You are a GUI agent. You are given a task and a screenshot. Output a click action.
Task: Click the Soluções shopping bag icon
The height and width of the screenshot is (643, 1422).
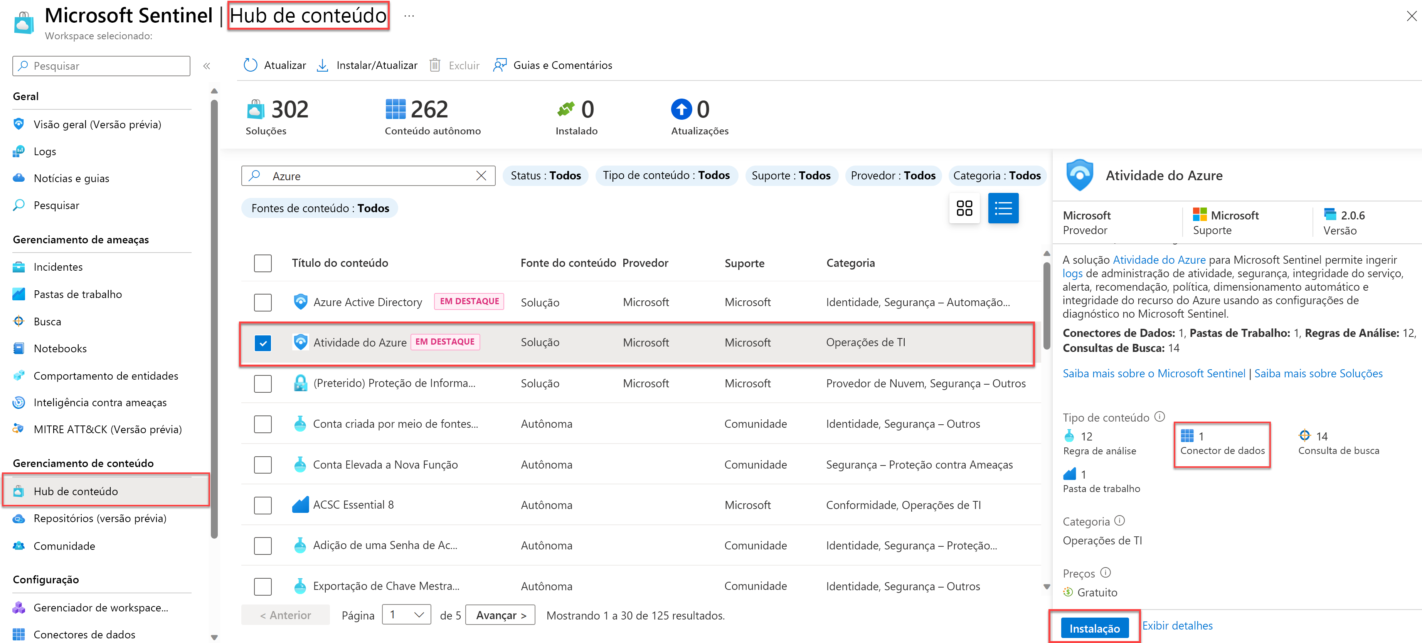255,109
